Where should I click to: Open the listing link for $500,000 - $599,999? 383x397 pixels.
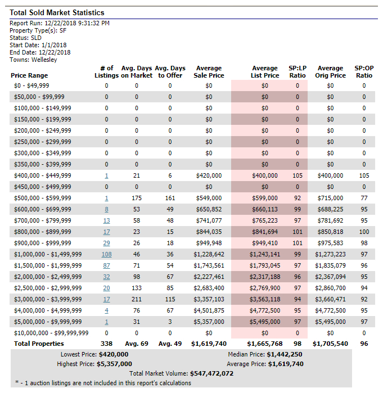tap(106, 198)
